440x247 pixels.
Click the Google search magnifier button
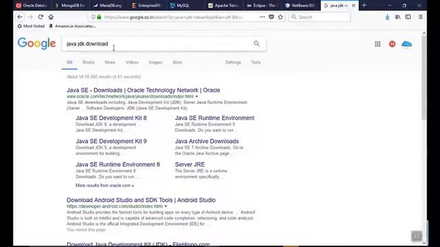pos(256,43)
